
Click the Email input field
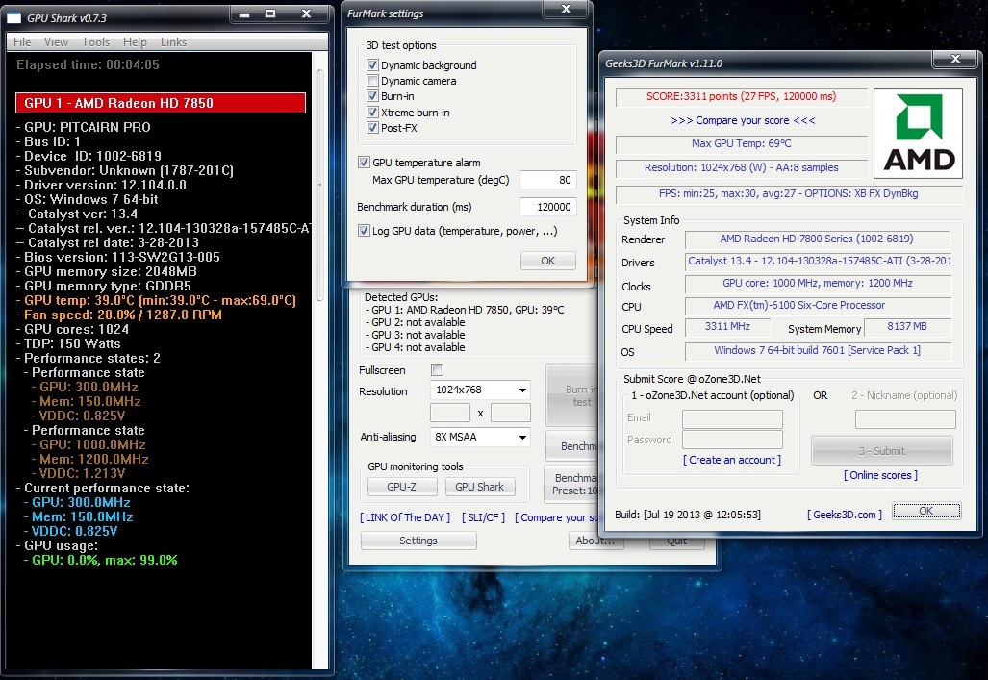click(732, 419)
